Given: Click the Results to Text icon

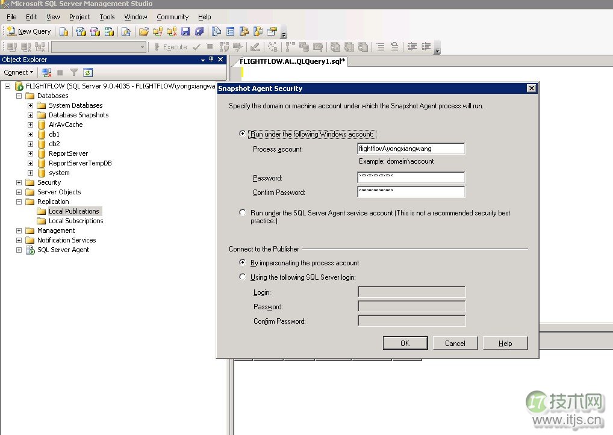Looking at the screenshot, I should tap(335, 47).
